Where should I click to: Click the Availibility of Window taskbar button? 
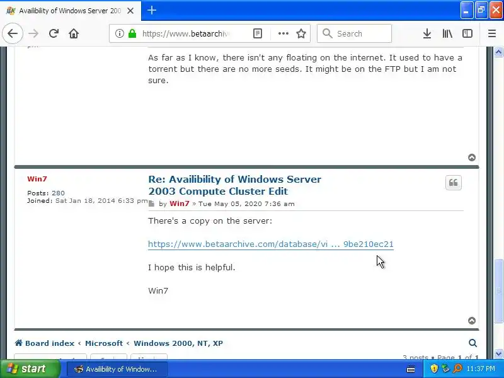[x=117, y=369]
